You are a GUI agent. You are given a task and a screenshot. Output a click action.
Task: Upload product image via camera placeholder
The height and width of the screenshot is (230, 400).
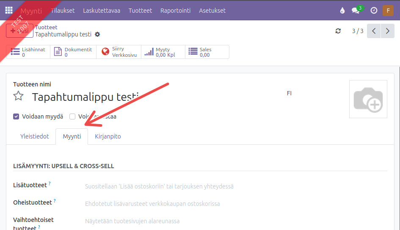pyautogui.click(x=368, y=99)
